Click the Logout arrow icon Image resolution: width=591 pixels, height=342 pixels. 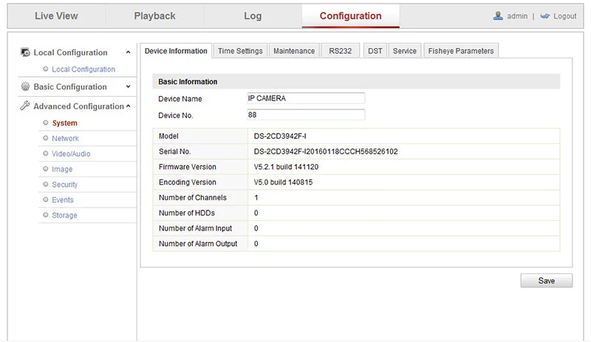[545, 16]
